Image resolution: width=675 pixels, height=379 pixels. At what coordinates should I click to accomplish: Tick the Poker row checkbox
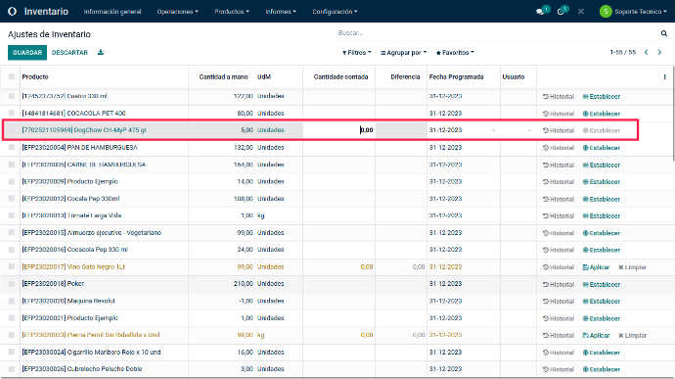[x=11, y=284]
